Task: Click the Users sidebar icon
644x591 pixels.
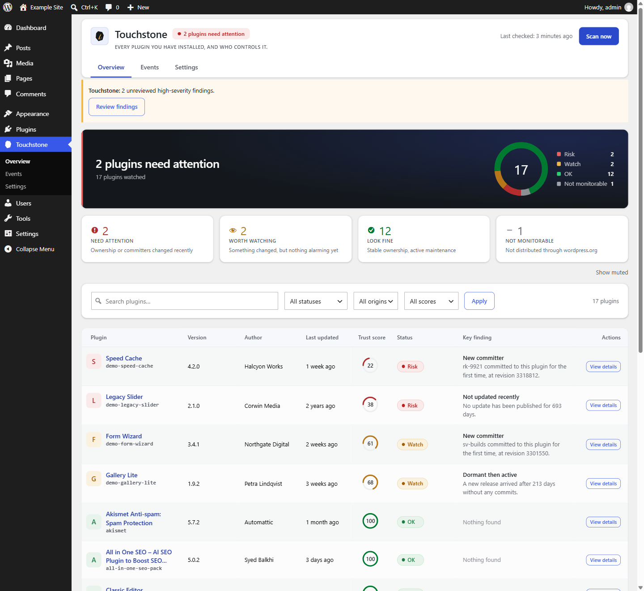Action: [8, 203]
